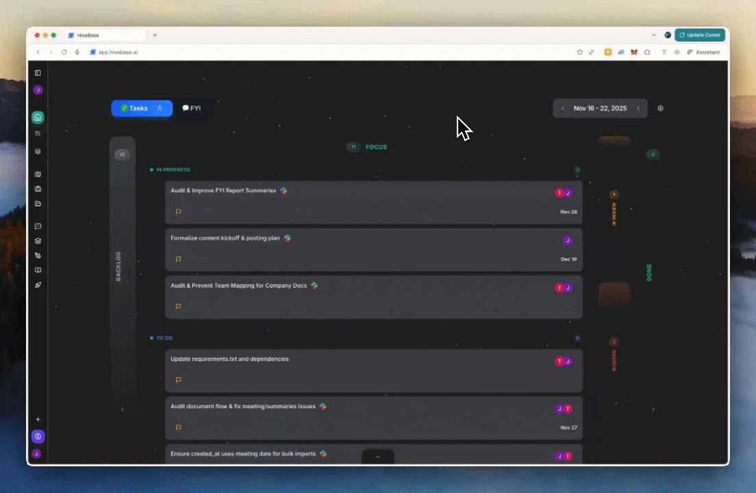Toggle the sidebar panel icon at top left
This screenshot has width=756, height=493.
pyautogui.click(x=38, y=73)
